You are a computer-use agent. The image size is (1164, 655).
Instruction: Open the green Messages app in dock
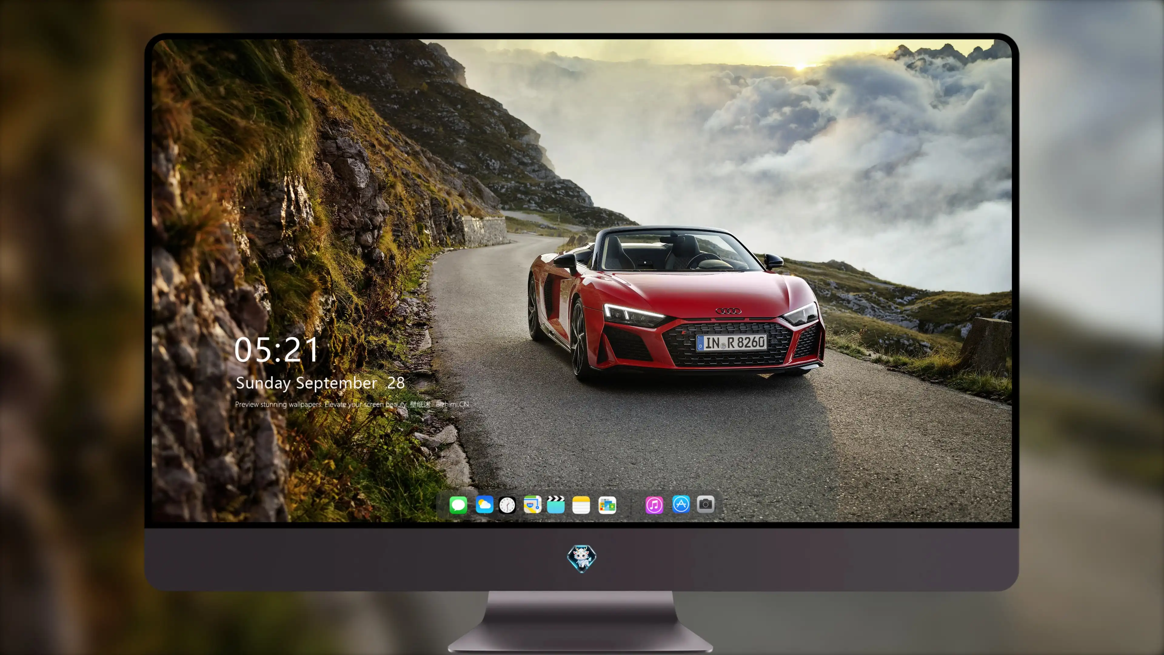[x=458, y=505]
